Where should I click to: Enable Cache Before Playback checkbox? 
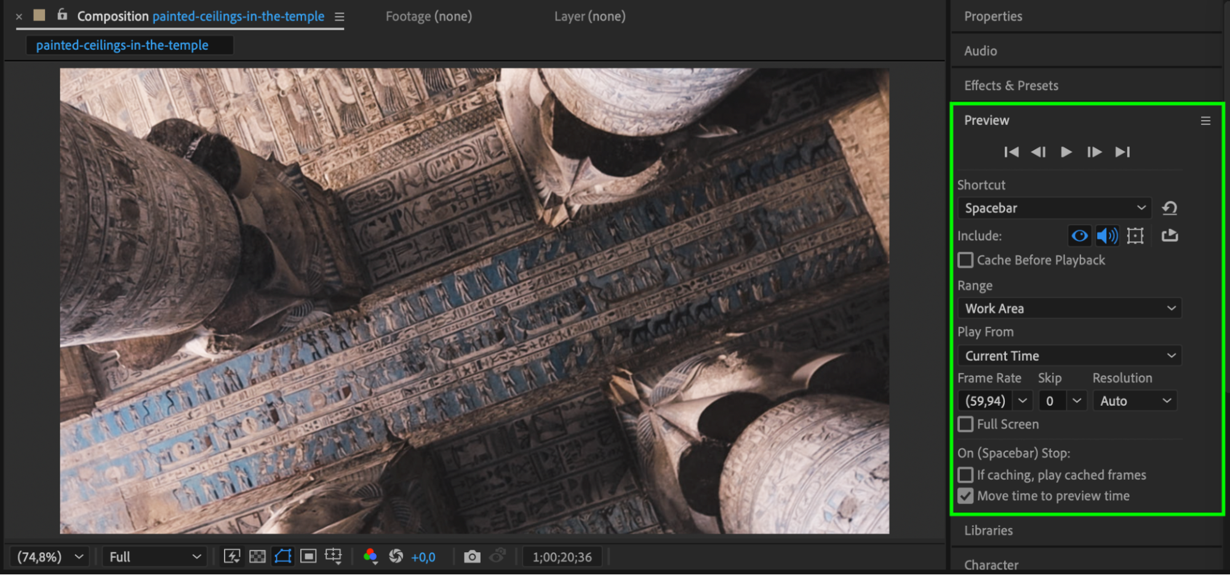coord(966,260)
